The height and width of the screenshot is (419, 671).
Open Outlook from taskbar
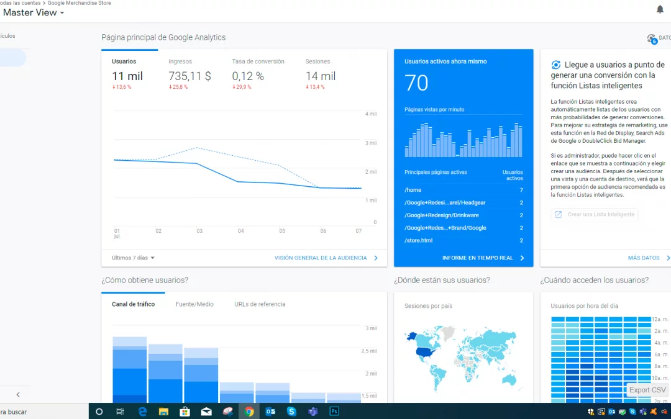pos(270,412)
